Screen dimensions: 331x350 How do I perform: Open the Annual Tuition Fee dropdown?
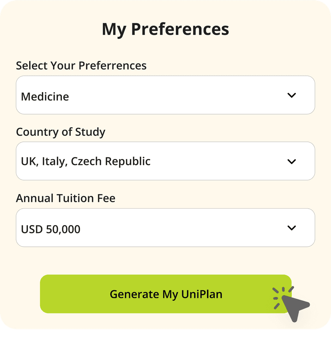[165, 228]
